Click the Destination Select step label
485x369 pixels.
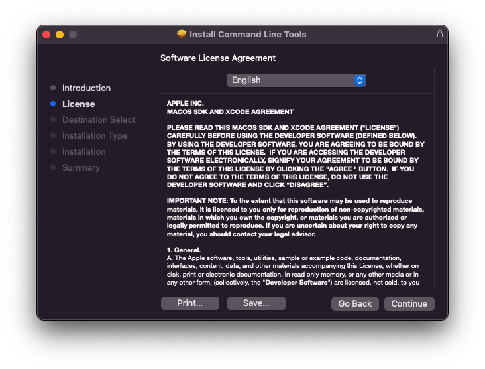99,120
